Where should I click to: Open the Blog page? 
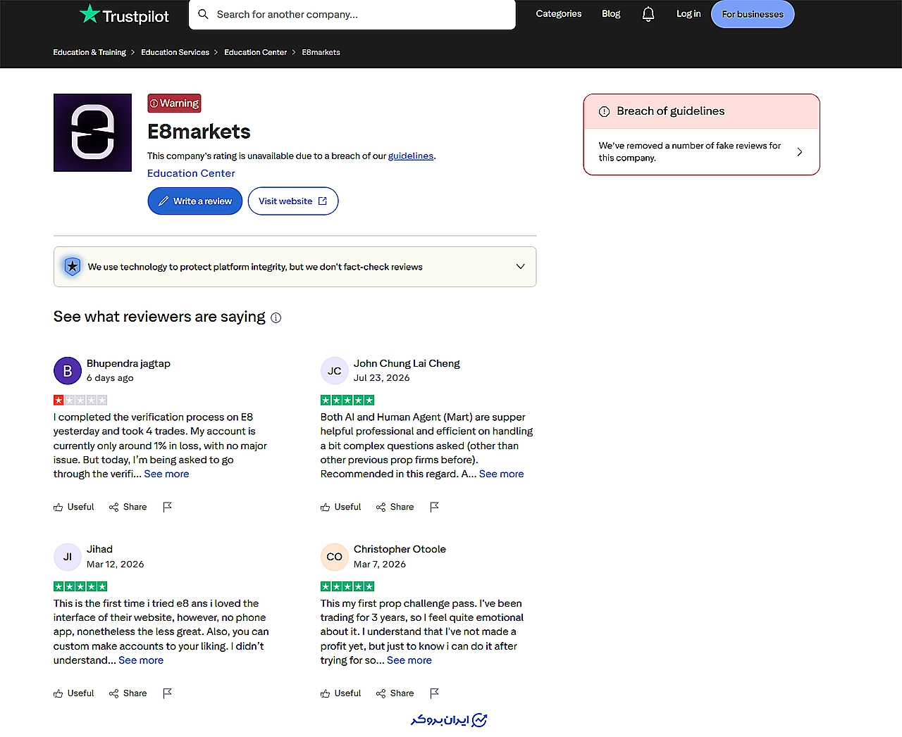pos(611,14)
